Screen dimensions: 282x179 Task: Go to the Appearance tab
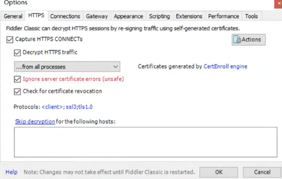click(x=128, y=16)
